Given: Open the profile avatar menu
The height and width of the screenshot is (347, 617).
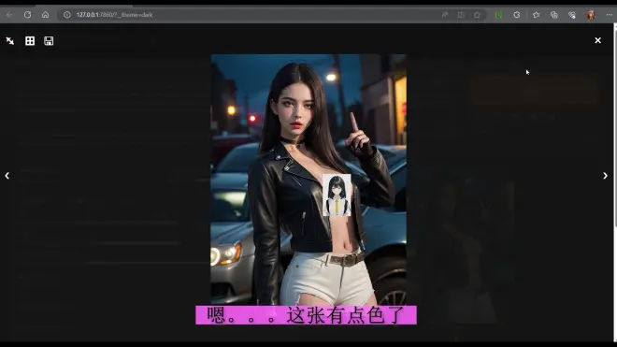Looking at the screenshot, I should pos(591,15).
